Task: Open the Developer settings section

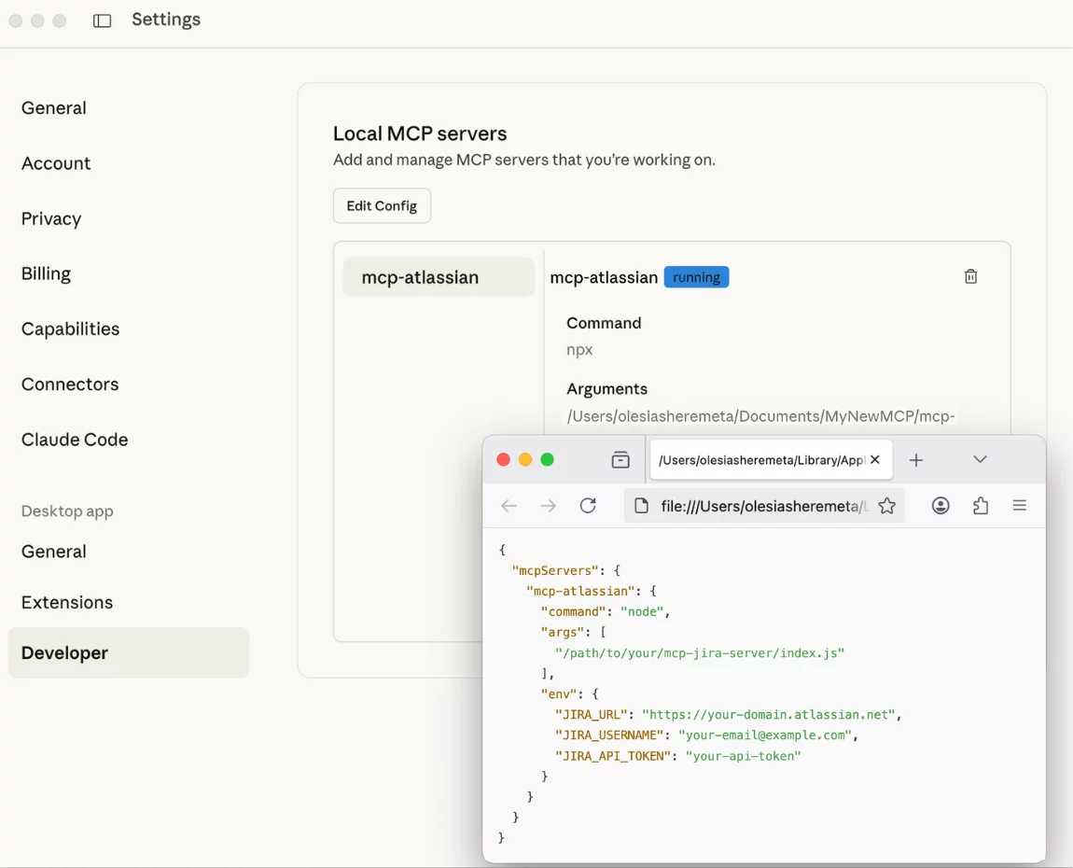Action: point(63,652)
